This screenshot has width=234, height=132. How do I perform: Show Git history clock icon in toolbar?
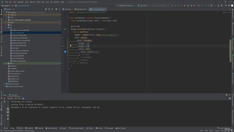(211, 5)
